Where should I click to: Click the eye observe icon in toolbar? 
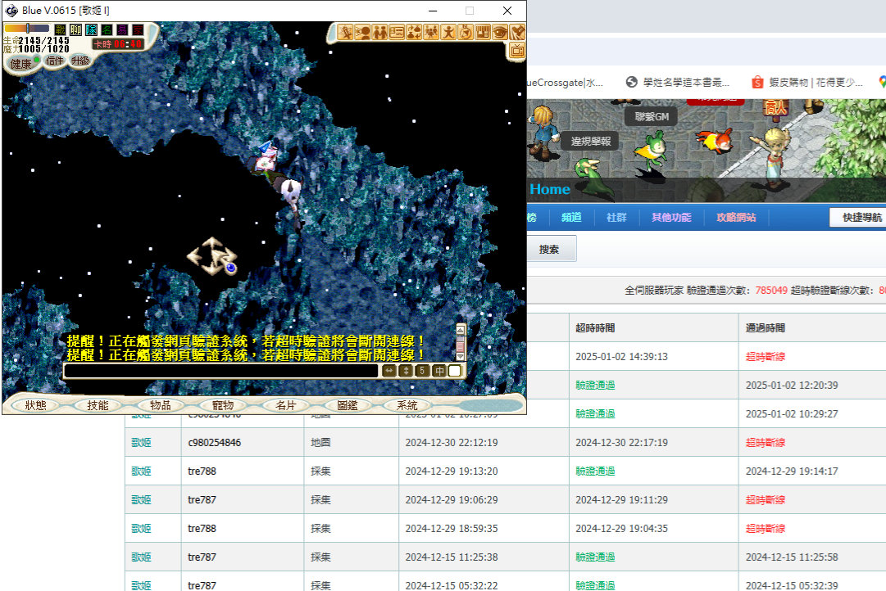pyautogui.click(x=499, y=33)
